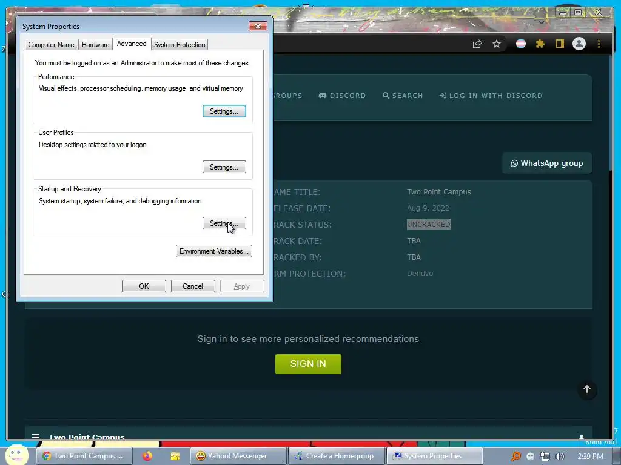Confirm System Properties with OK
This screenshot has height=465, width=621.
[x=144, y=286]
